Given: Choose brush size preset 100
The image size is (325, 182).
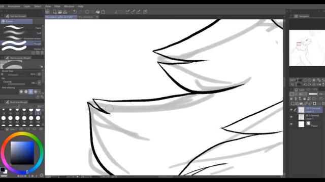Looking at the screenshot, I should pyautogui.click(x=38, y=119).
